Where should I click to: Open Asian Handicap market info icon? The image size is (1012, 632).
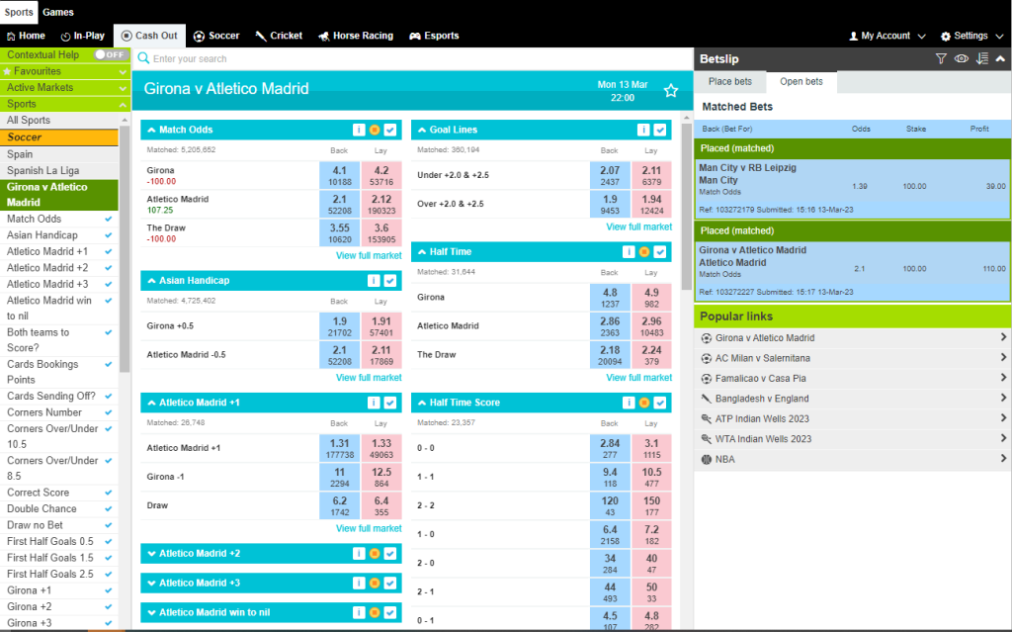pyautogui.click(x=374, y=281)
